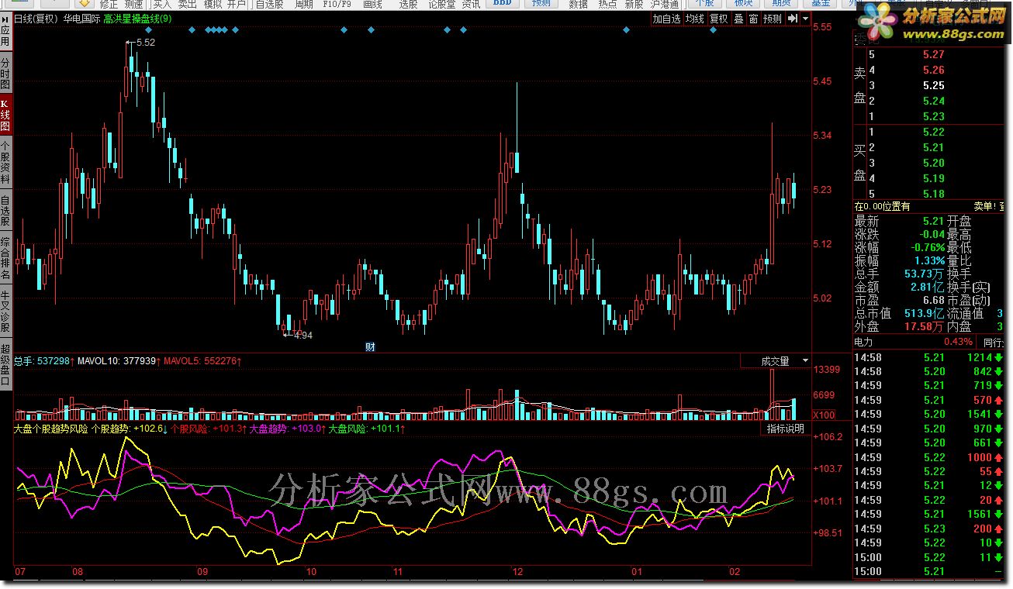
Task: Click the 卖出 sell button
Action: [187, 4]
